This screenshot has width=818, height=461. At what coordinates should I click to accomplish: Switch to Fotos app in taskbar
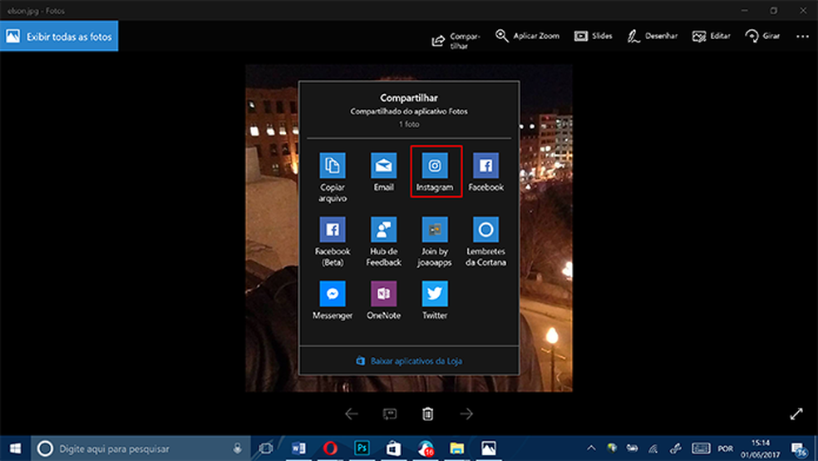489,449
